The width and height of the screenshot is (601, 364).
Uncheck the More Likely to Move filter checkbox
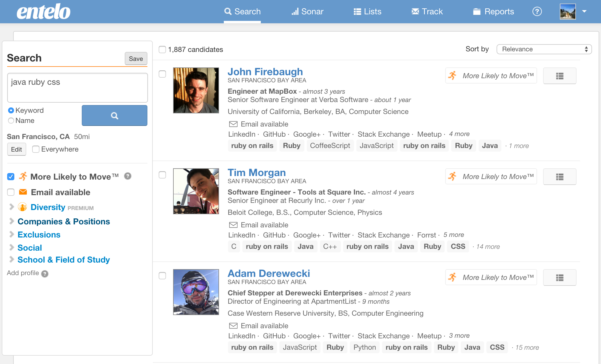click(x=11, y=177)
